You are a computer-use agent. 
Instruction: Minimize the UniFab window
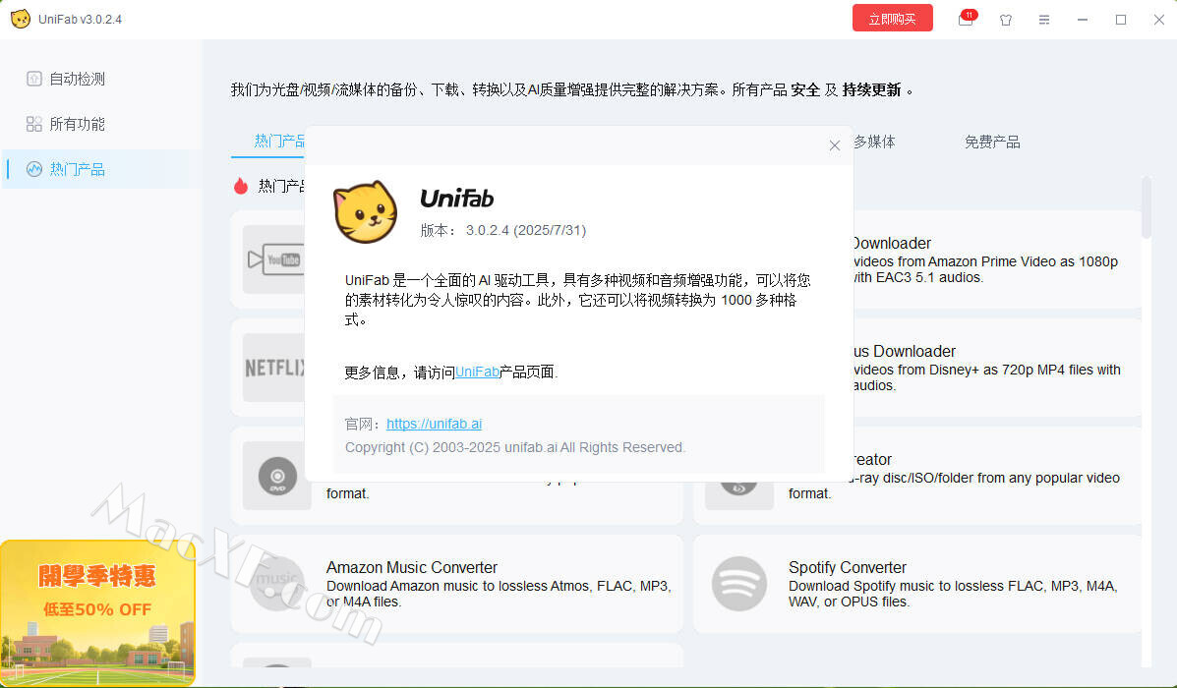tap(1083, 20)
